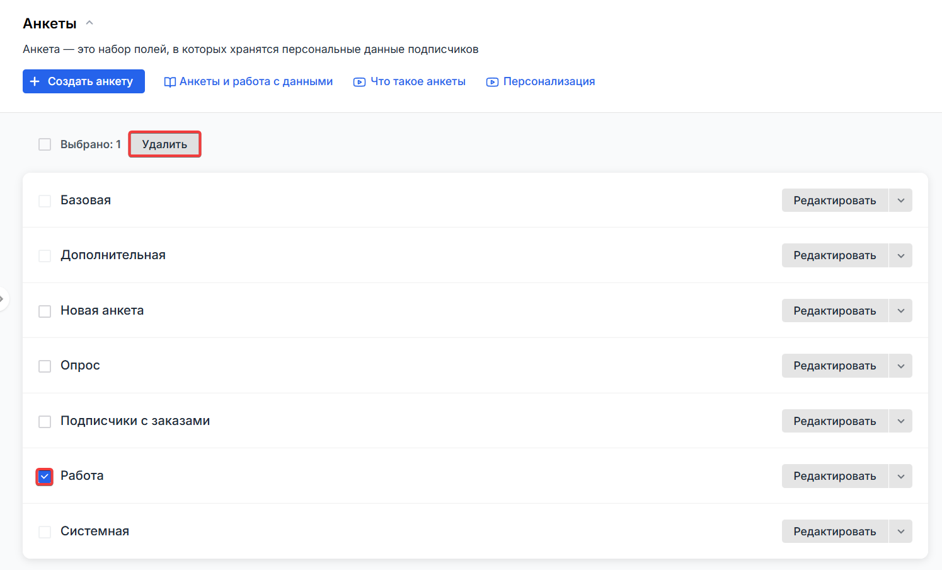This screenshot has width=942, height=570.
Task: Open the action dropdown for "Работа" row
Action: 901,476
